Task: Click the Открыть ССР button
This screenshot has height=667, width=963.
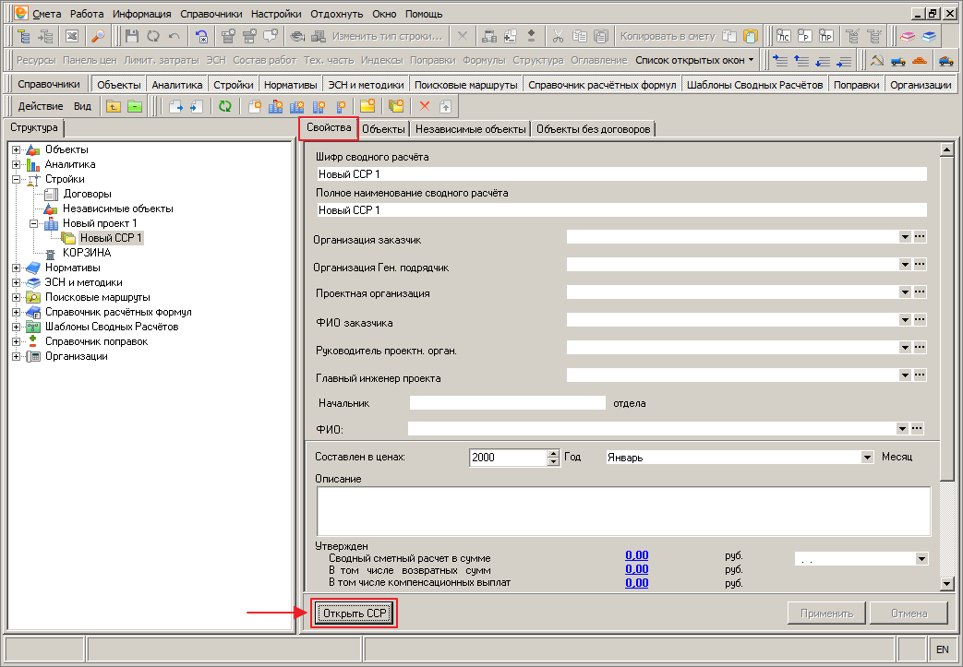Action: pos(355,613)
